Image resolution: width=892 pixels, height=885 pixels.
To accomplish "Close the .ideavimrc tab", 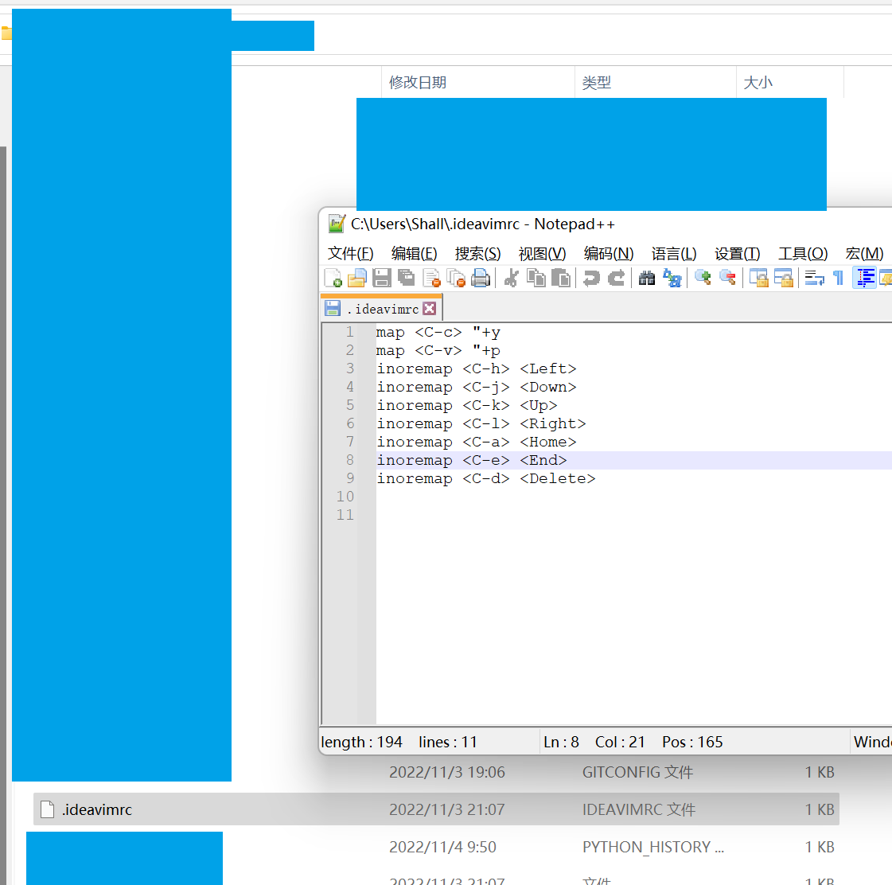I will [x=430, y=309].
